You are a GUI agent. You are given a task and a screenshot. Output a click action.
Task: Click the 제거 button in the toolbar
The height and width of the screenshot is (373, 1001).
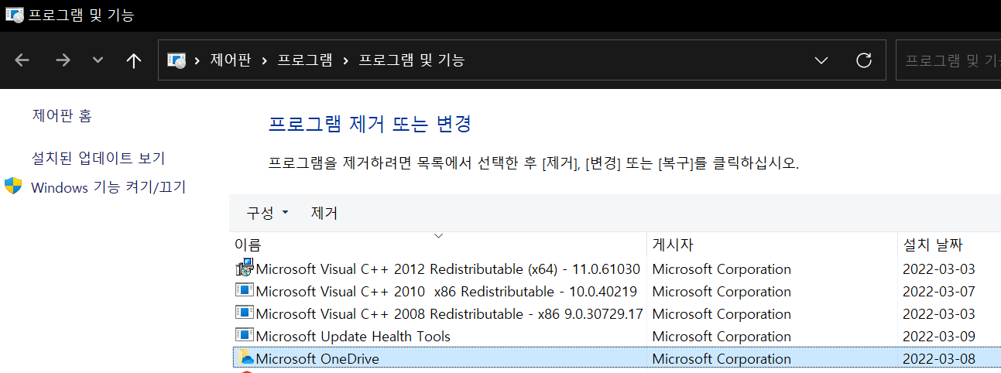pyautogui.click(x=324, y=213)
